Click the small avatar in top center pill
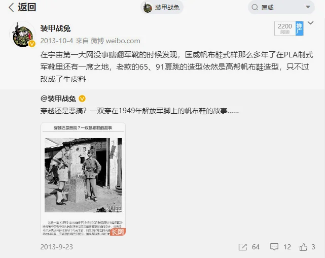Image resolution: width=325 pixels, height=258 pixels. point(148,8)
